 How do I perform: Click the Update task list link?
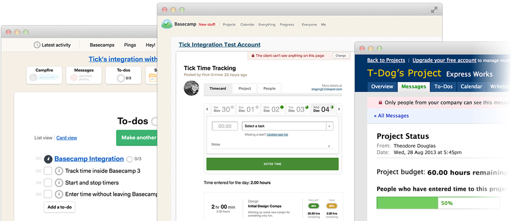pos(277,135)
